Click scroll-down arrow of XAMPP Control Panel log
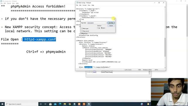 point(149,74)
